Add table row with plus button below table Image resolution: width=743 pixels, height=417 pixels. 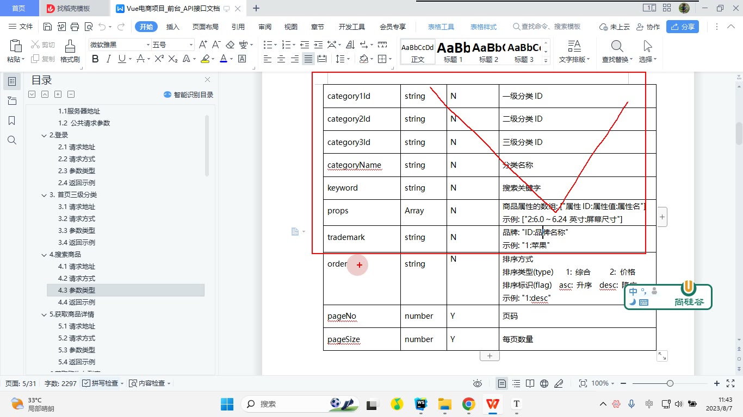click(490, 356)
